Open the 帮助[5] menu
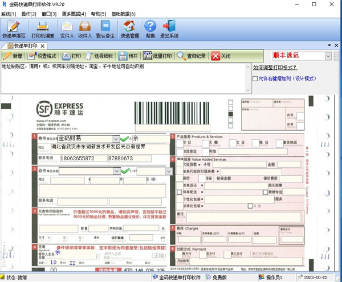 [99, 14]
